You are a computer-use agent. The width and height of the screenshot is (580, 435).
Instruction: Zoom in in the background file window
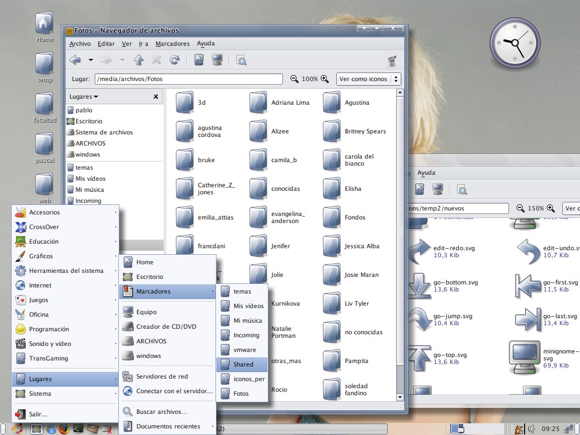(550, 208)
